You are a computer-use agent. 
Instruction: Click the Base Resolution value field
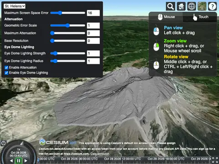[93, 41]
